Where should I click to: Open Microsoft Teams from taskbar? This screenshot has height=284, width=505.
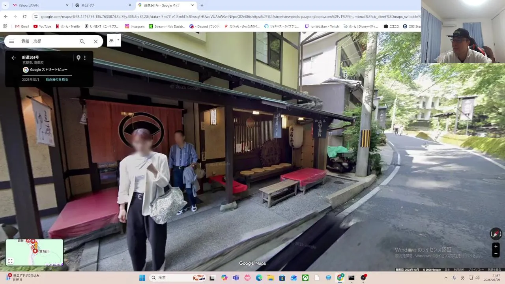click(236, 278)
